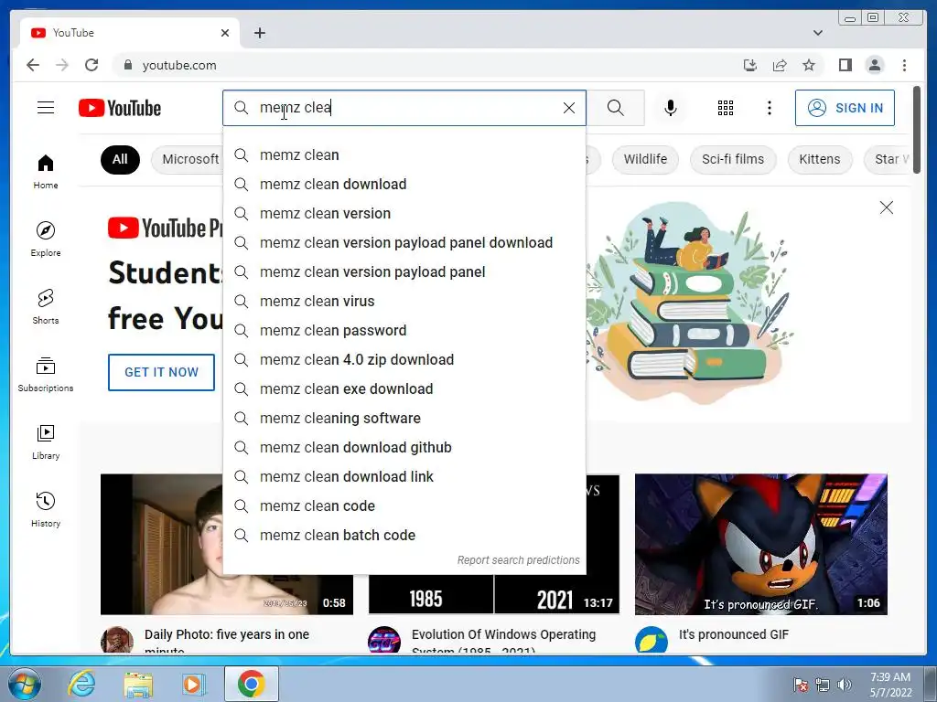Reload the page in Chrome
937x702 pixels.
(92, 65)
